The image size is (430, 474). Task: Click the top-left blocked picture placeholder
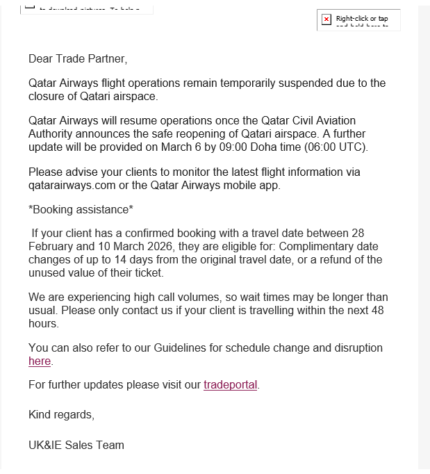point(87,8)
